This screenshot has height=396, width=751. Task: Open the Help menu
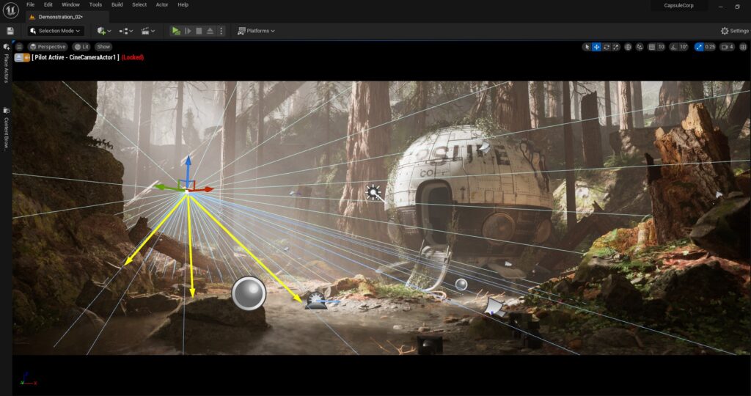183,5
